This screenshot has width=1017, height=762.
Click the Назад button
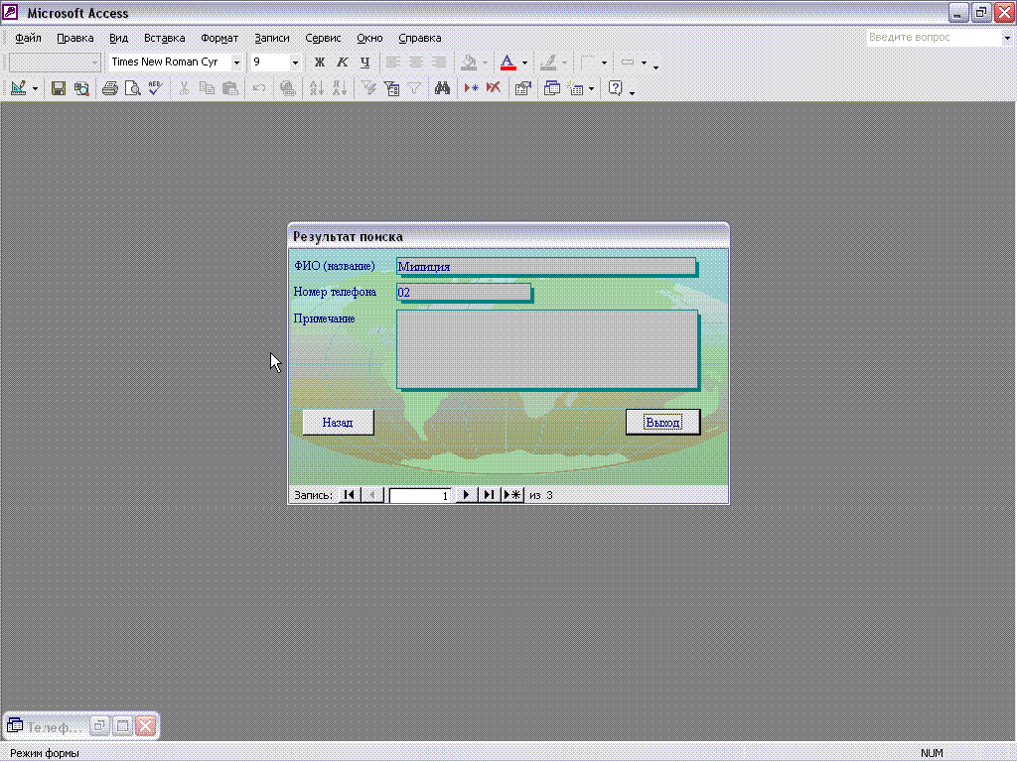point(338,423)
